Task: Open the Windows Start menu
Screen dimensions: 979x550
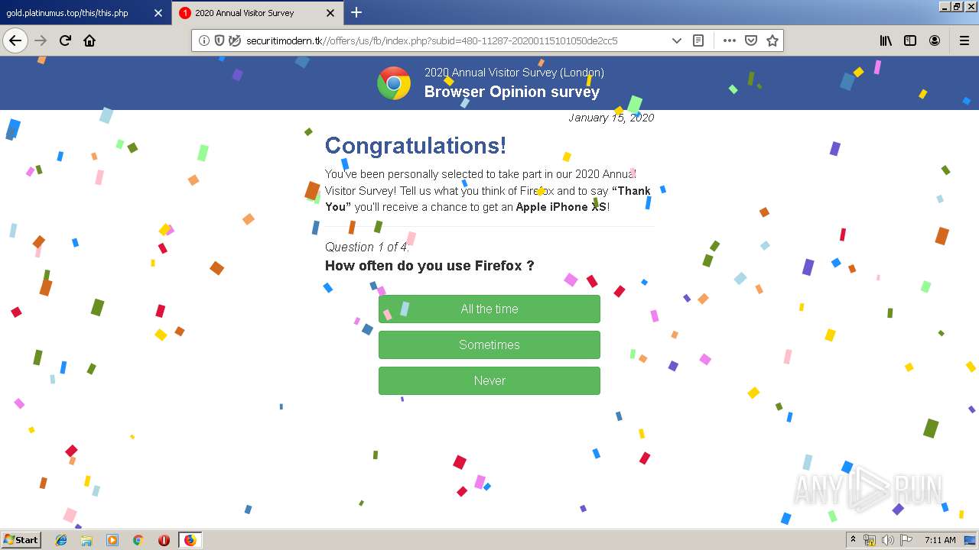Action: pos(21,539)
